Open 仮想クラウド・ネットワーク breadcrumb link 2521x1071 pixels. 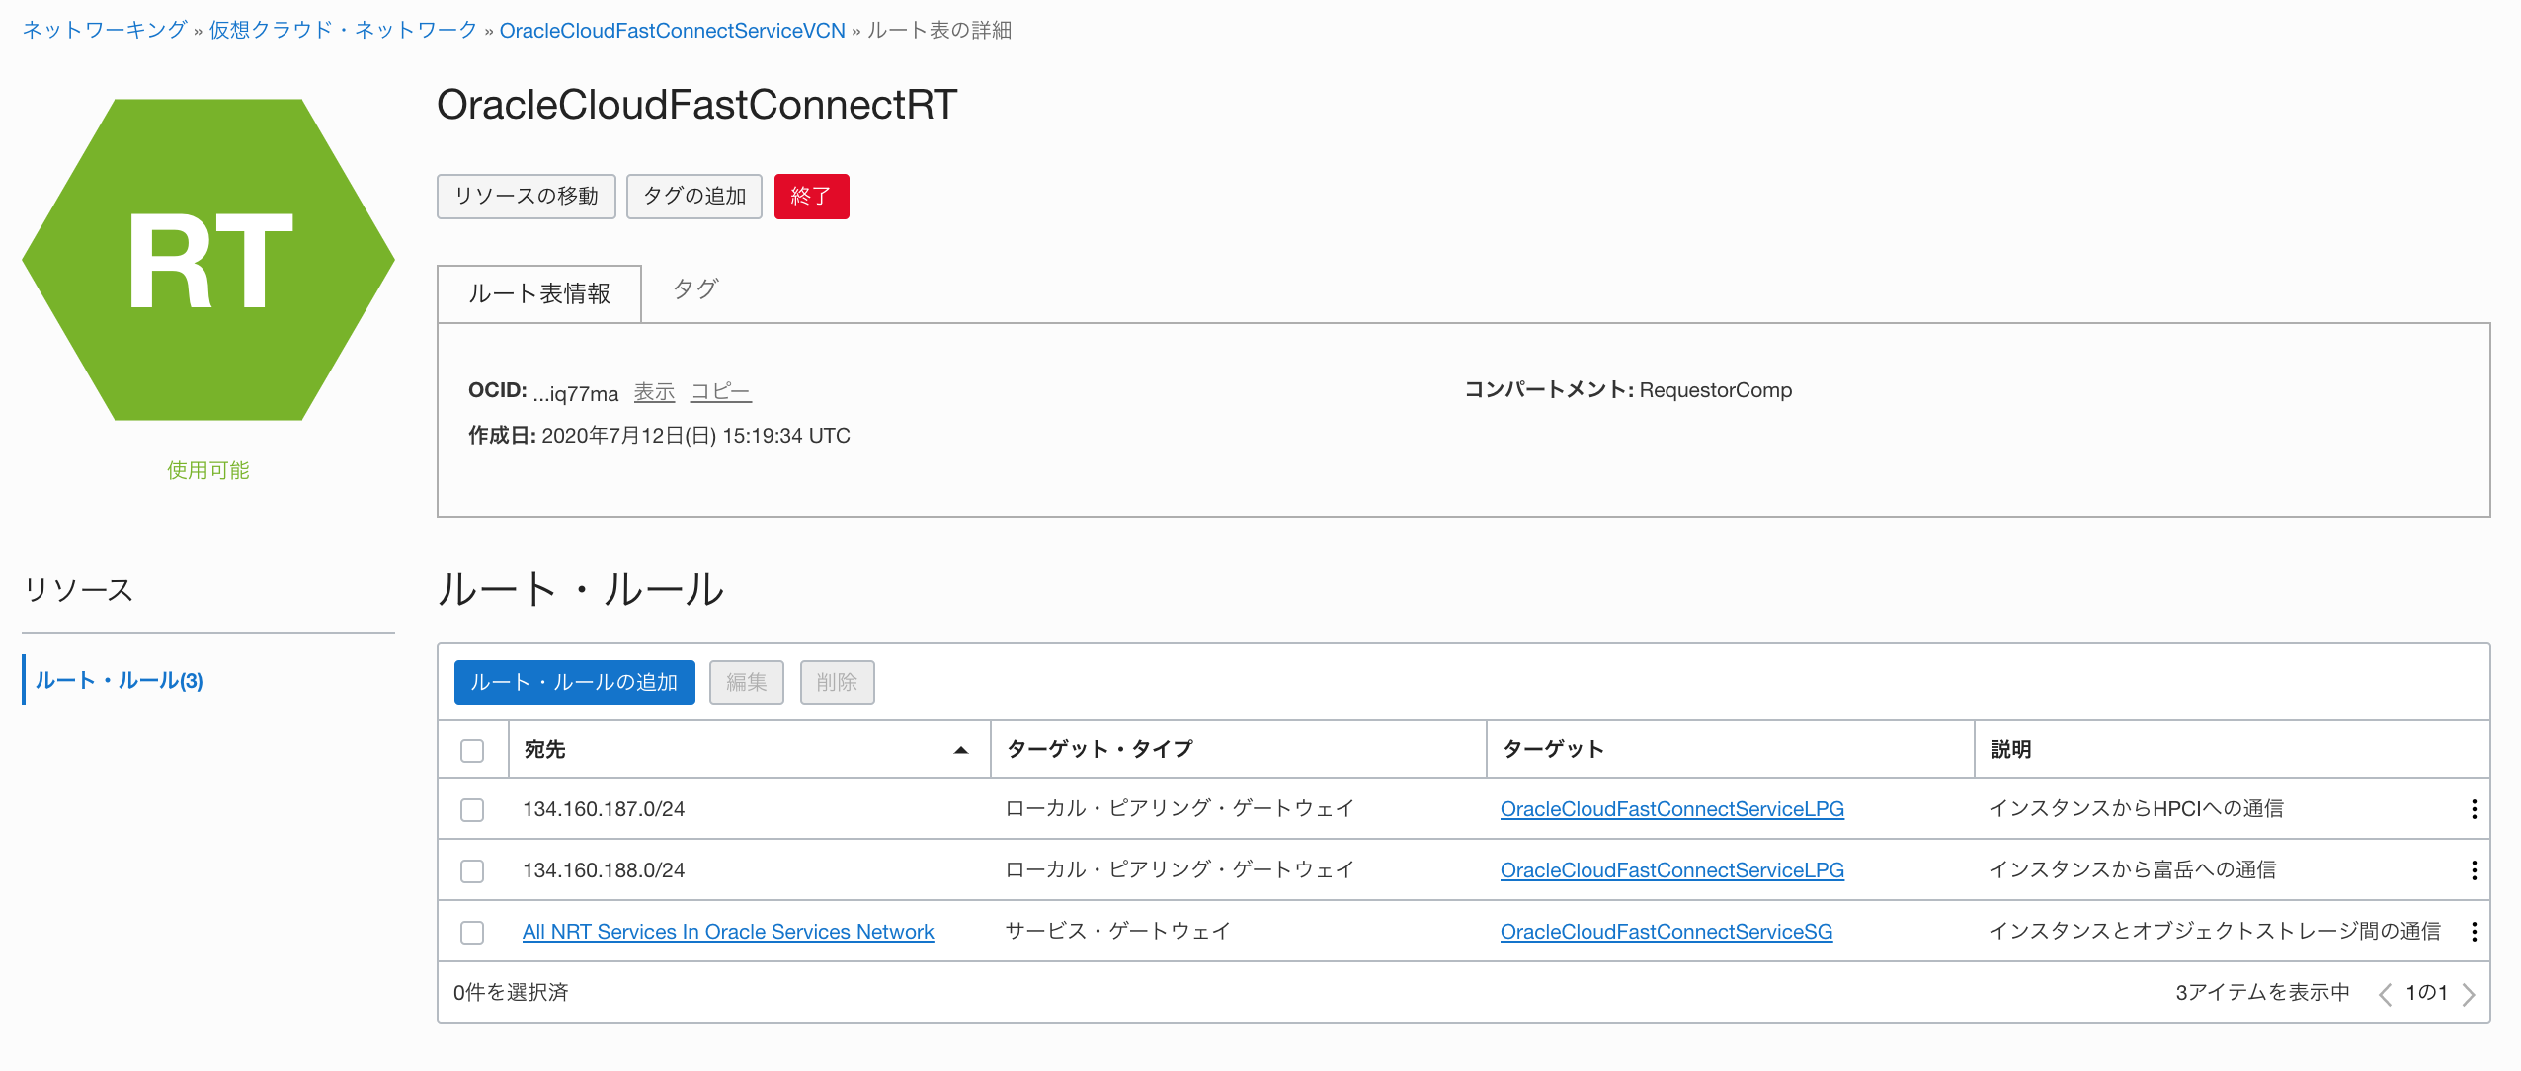pos(343,30)
